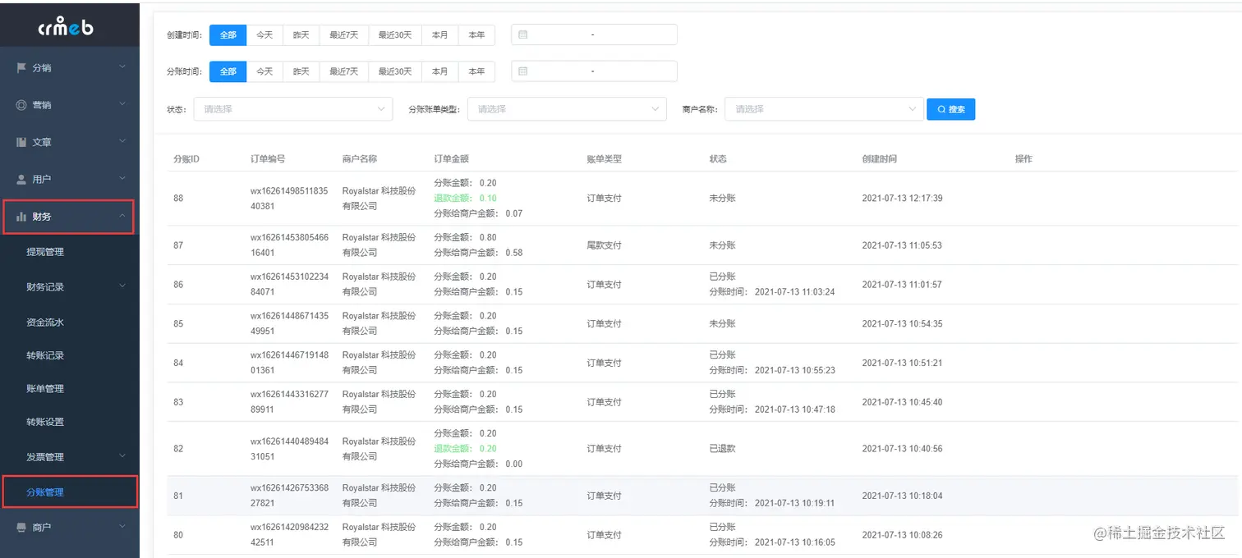The width and height of the screenshot is (1242, 558).
Task: Select 本月 for 创建时间 filter
Action: [440, 35]
